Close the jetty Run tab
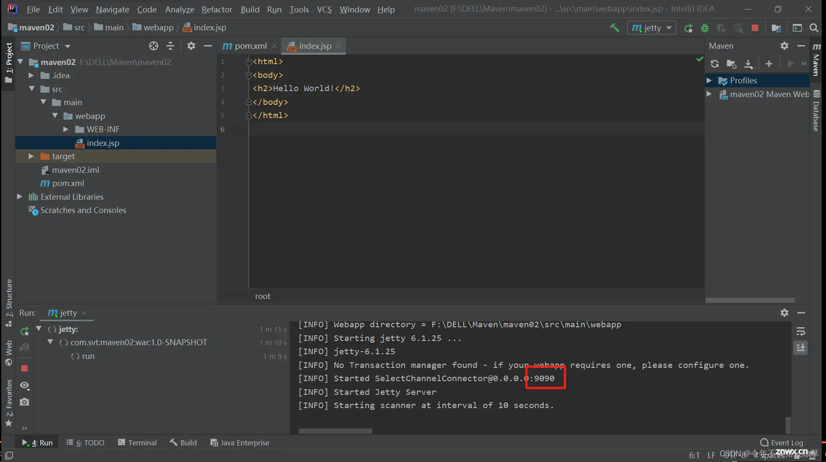826x462 pixels. pos(84,313)
